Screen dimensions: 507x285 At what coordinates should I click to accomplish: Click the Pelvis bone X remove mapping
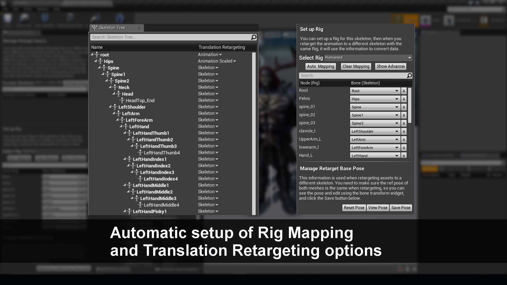403,99
